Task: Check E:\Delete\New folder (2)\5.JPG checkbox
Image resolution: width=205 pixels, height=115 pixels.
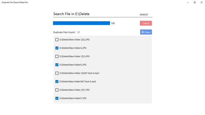Action: 57,56
